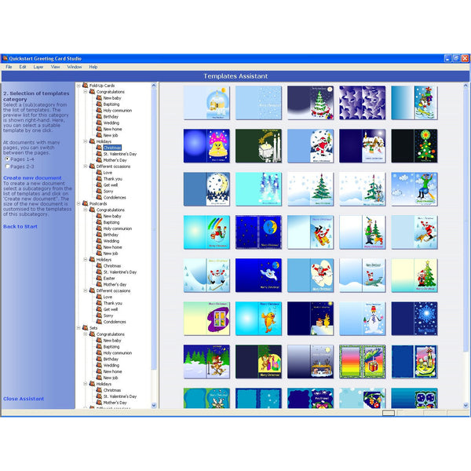Choose the yellow bell card template thumbnail

(x=207, y=145)
